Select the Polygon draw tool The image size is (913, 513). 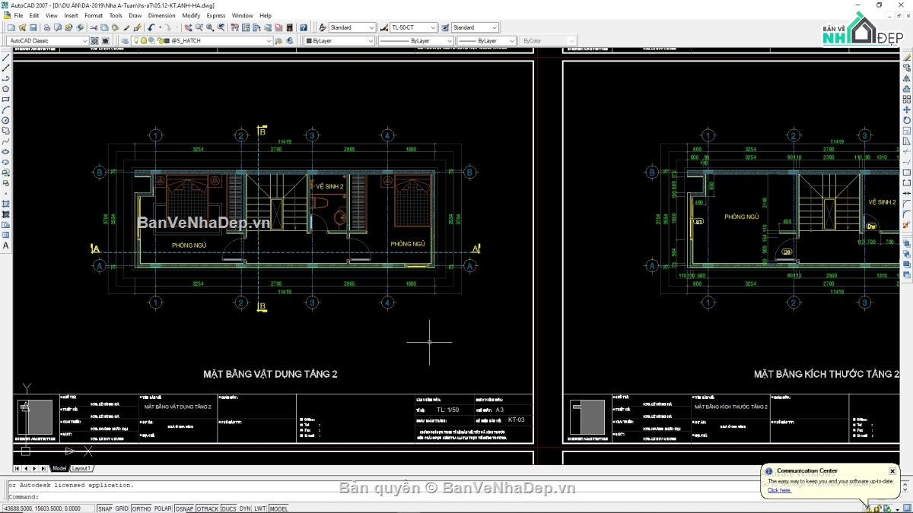(x=6, y=89)
